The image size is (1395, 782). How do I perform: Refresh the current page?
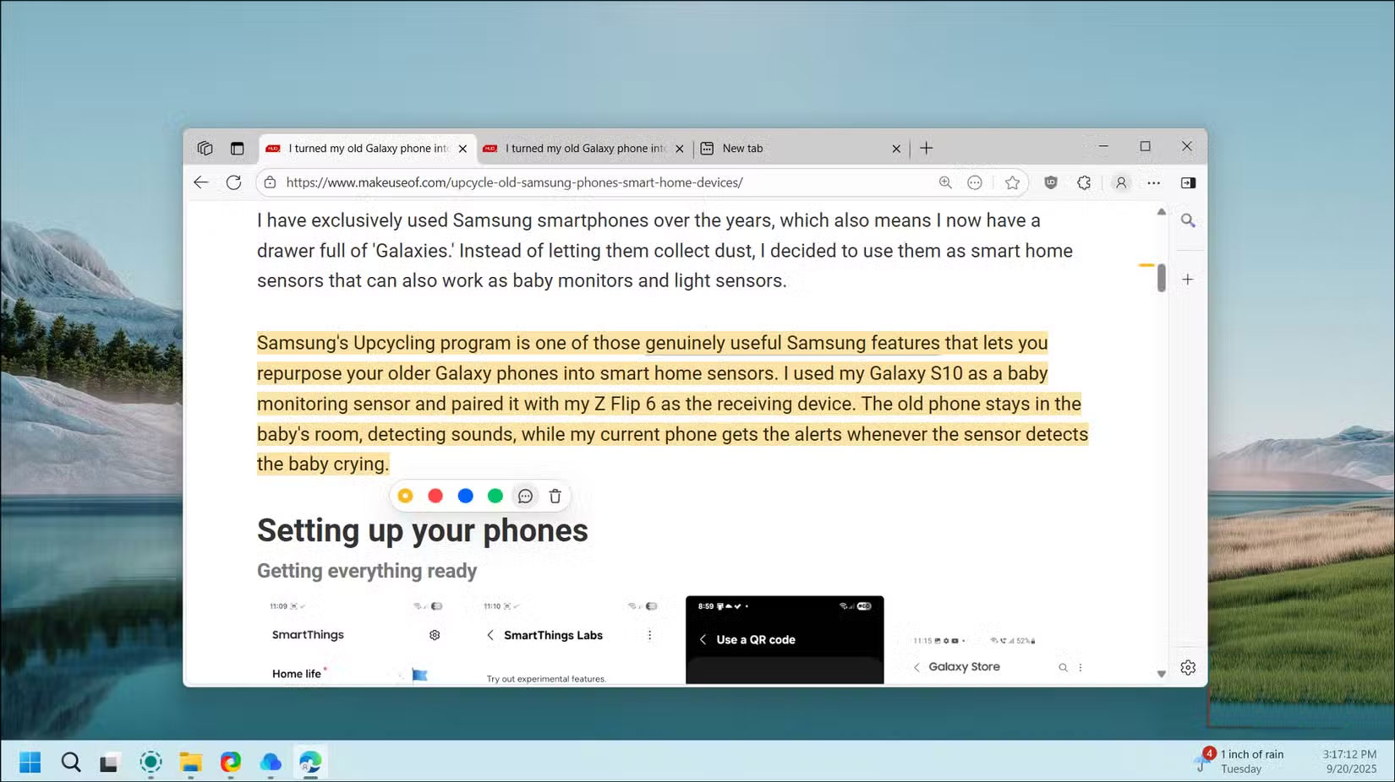point(233,182)
